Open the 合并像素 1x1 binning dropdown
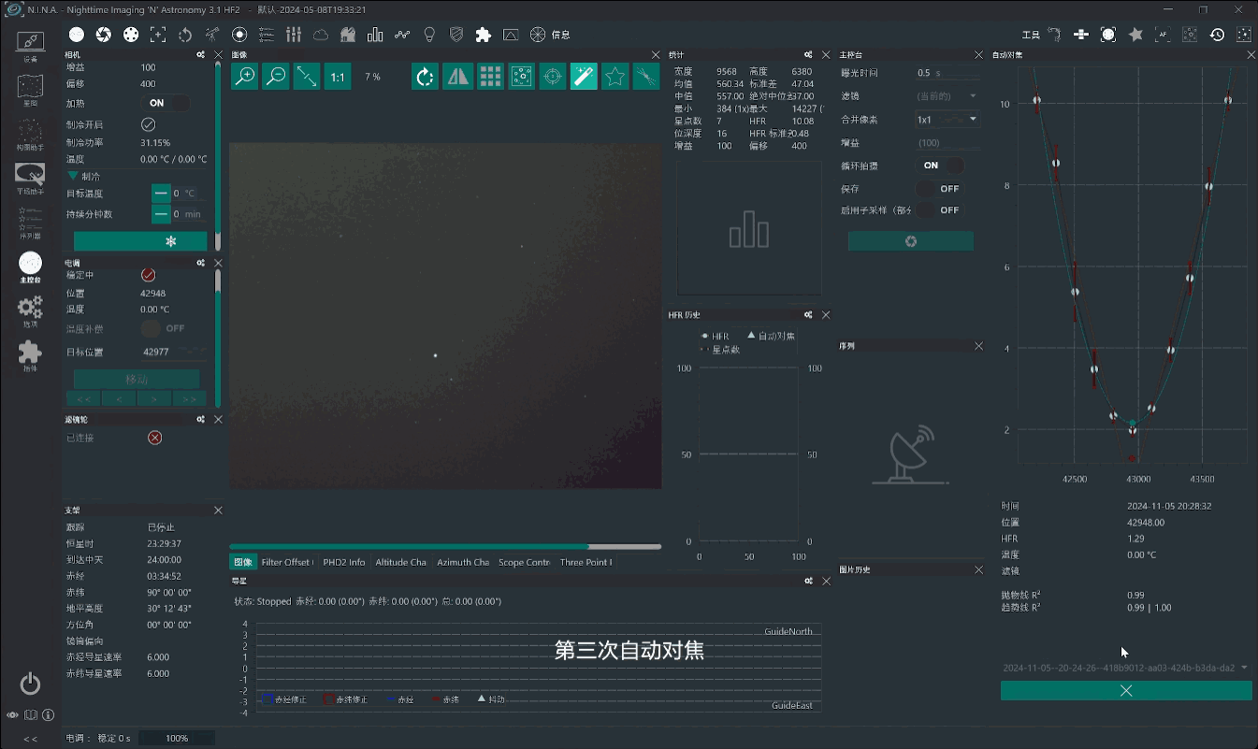Image resolution: width=1258 pixels, height=749 pixels. (x=947, y=120)
